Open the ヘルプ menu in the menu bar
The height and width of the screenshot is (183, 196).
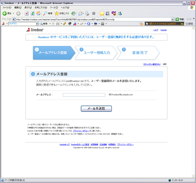(65, 7)
